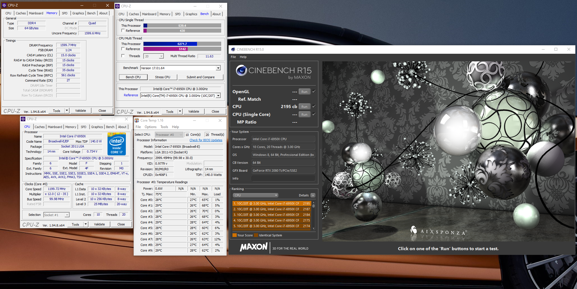Open the Help menu in Cinebench

tap(243, 57)
